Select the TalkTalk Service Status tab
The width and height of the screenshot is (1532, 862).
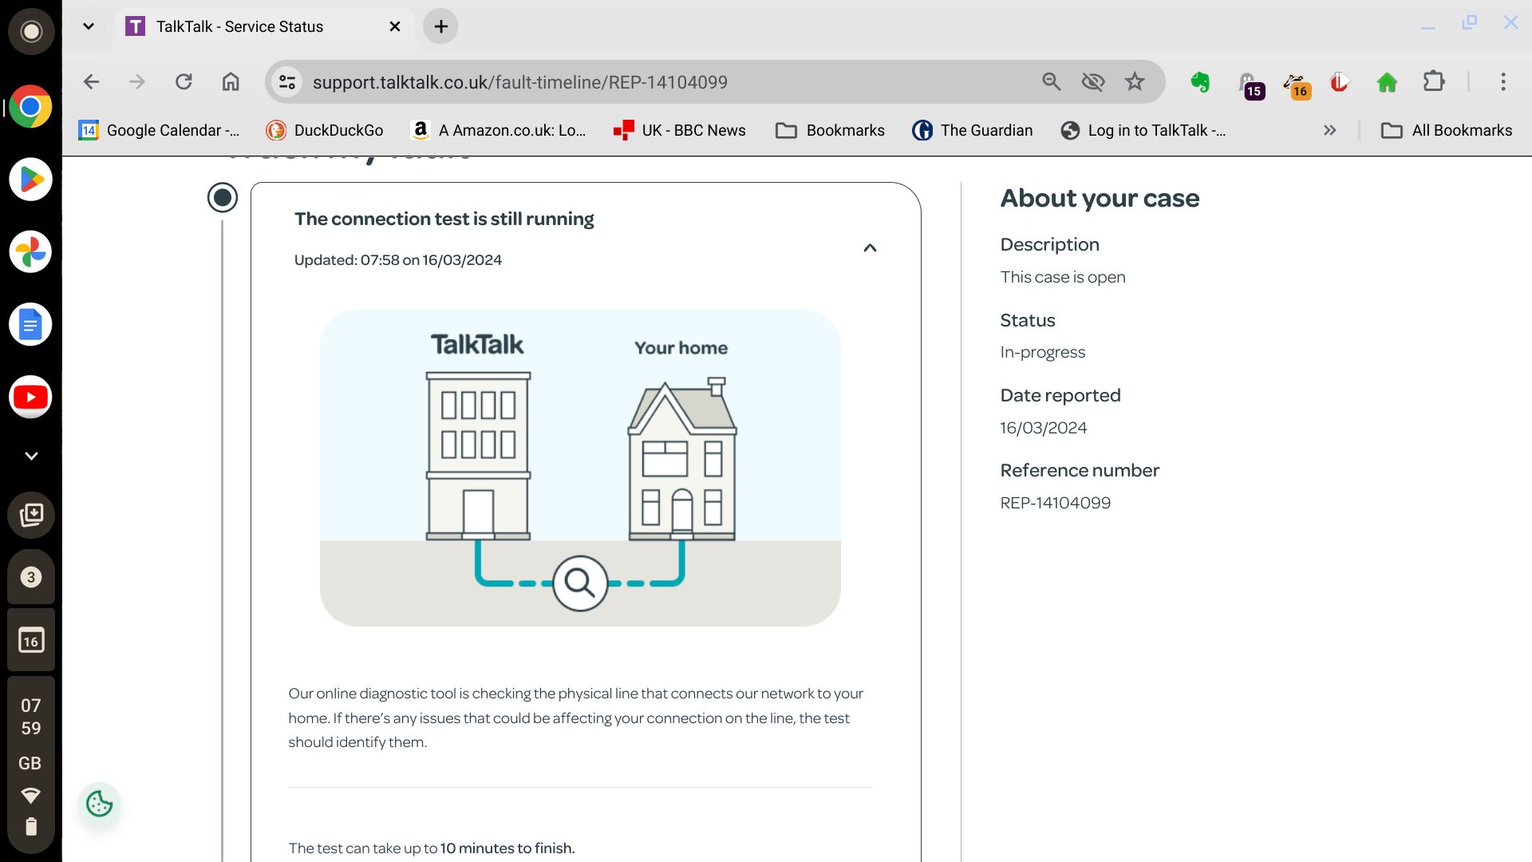pos(239,26)
